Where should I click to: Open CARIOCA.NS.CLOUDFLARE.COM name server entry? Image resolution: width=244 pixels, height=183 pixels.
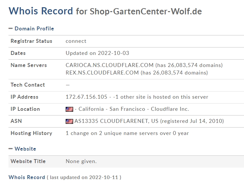109,65
